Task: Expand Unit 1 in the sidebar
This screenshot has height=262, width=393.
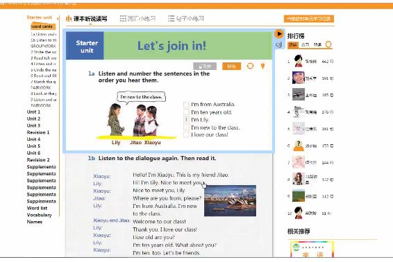Action: pyautogui.click(x=33, y=112)
